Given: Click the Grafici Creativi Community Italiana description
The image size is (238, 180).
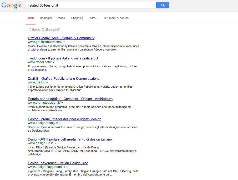Looking at the screenshot, I should 84,48.
